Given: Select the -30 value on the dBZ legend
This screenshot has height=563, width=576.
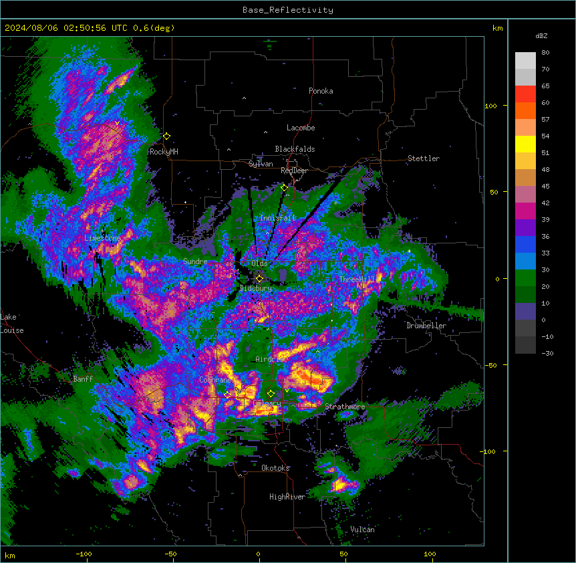Looking at the screenshot, I should (x=547, y=353).
